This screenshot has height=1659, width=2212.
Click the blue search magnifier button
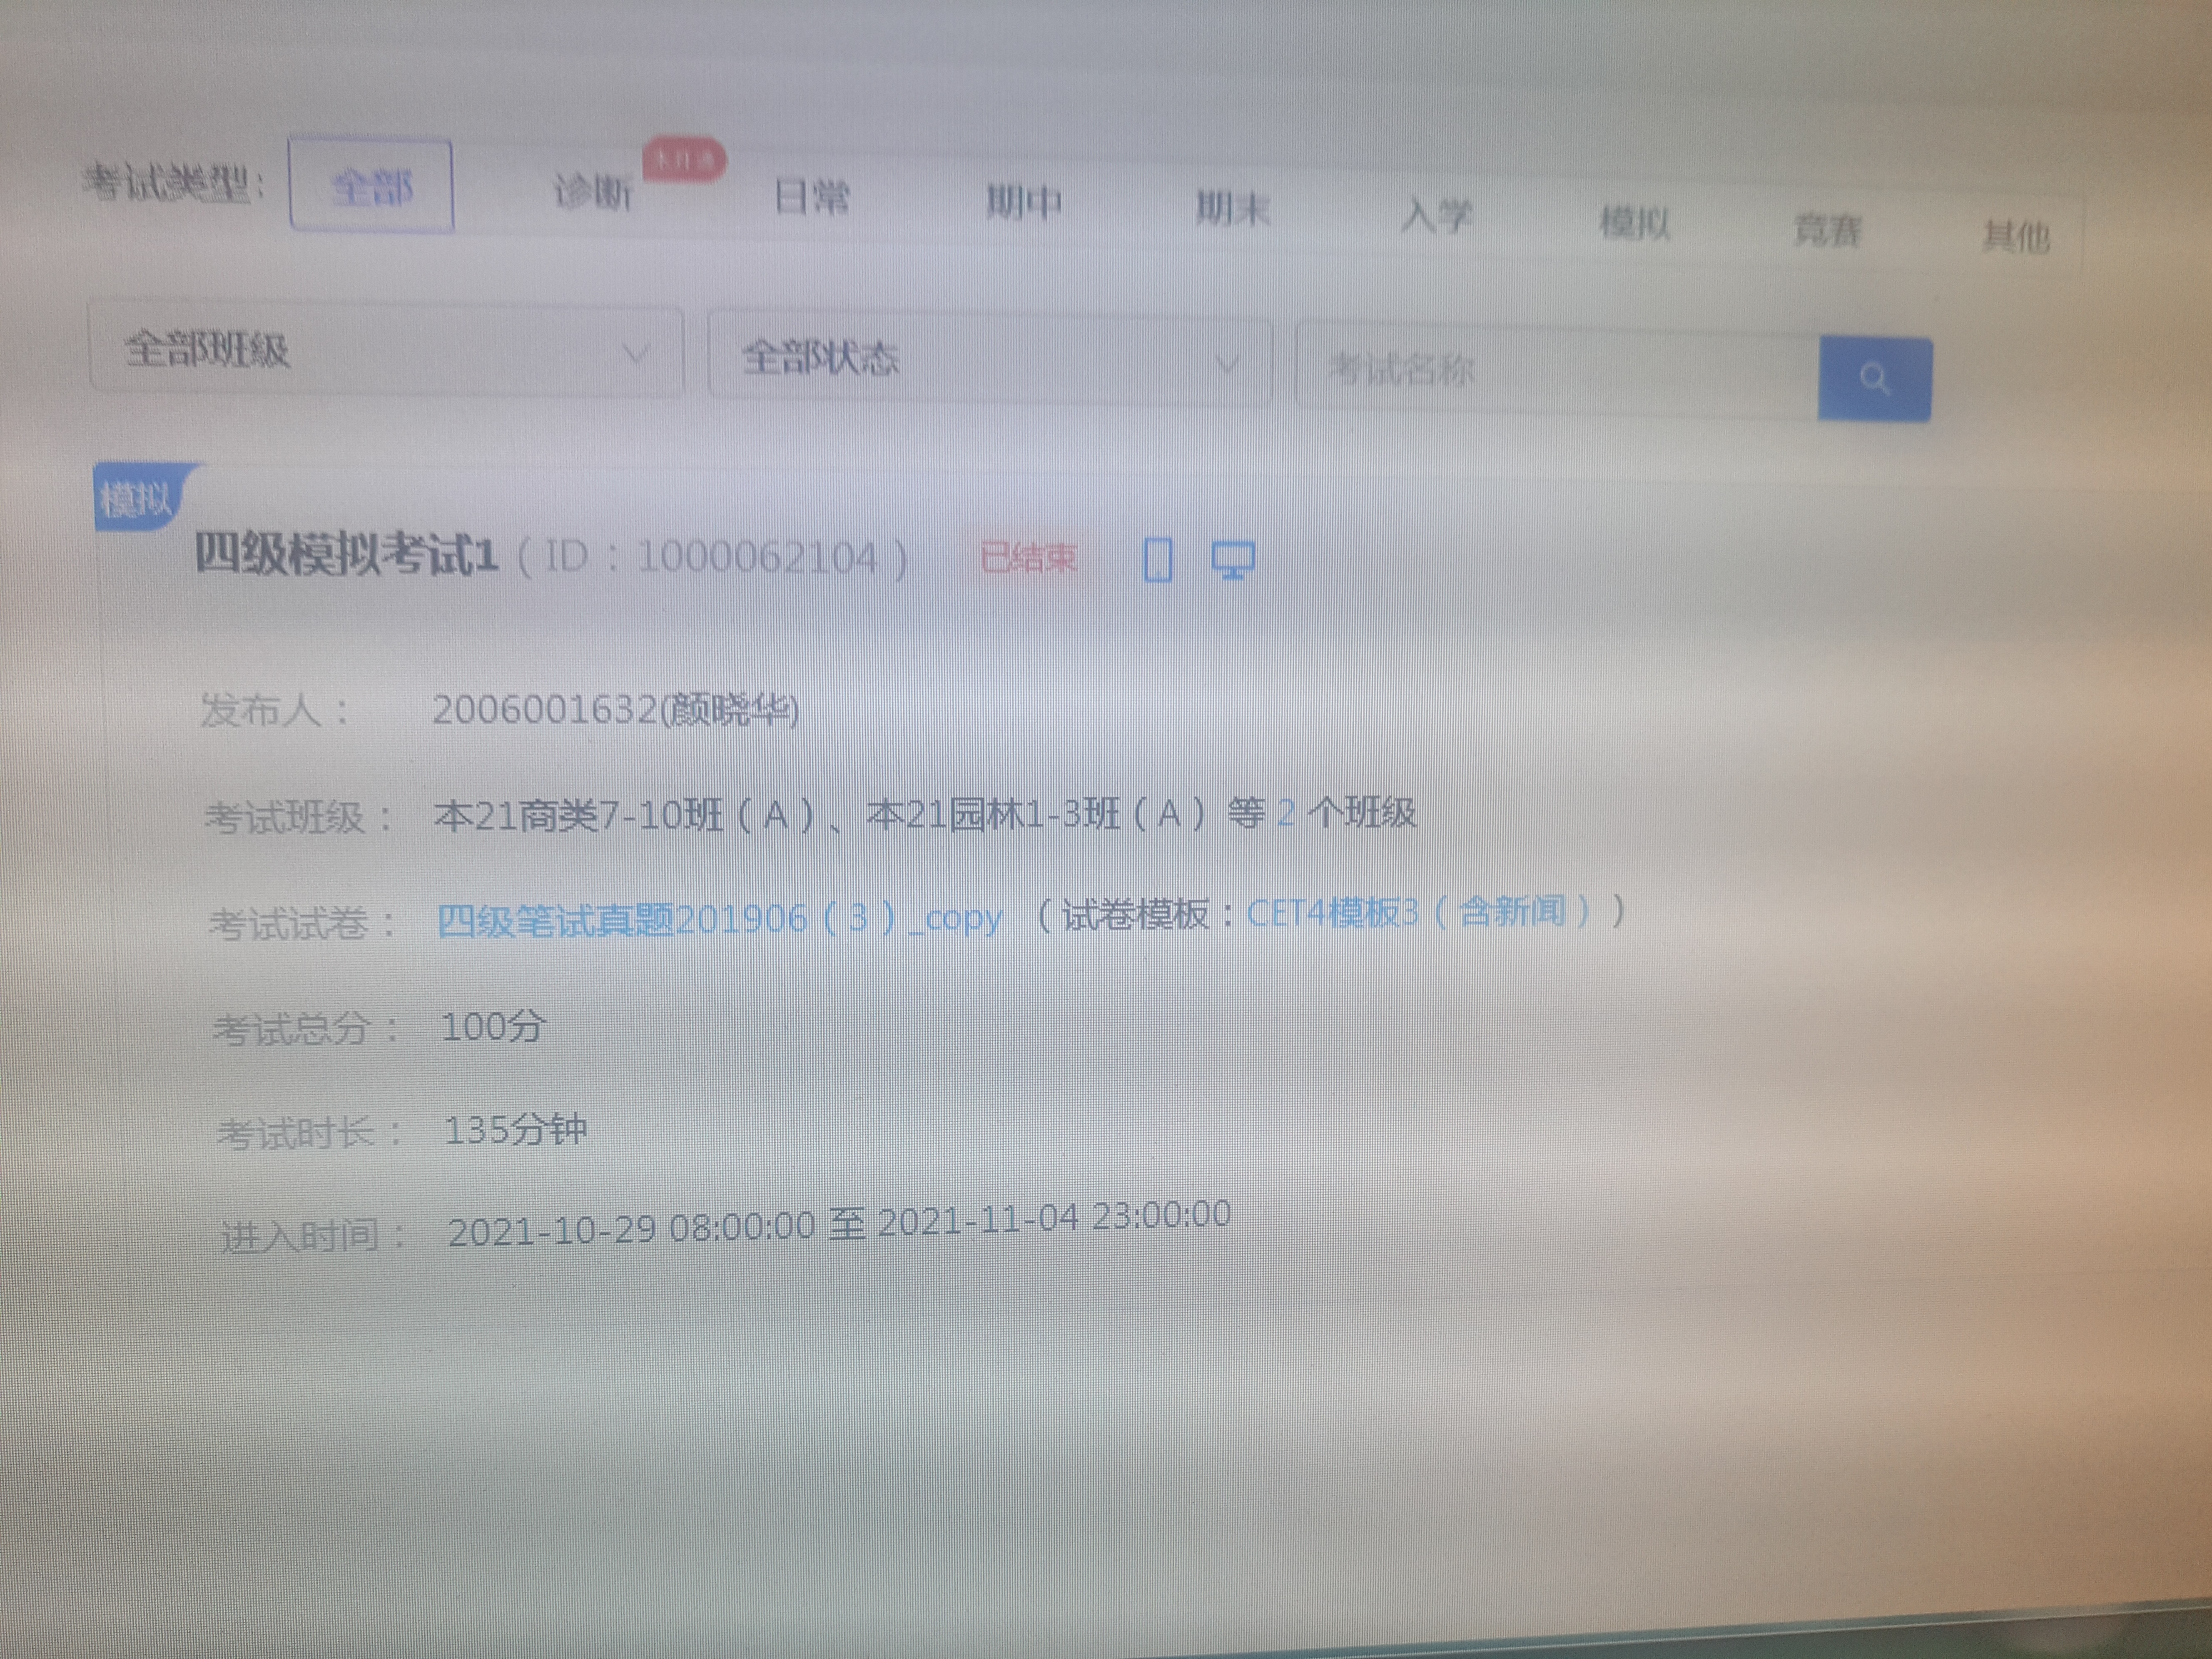tap(1874, 380)
